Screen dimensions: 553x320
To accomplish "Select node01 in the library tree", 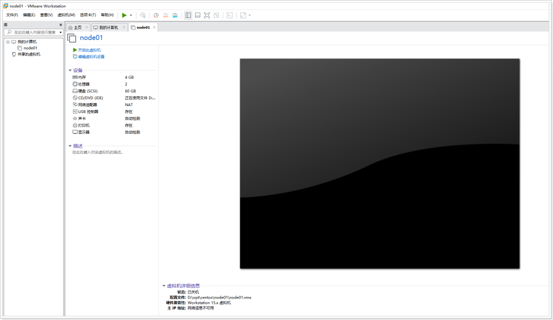I will (x=30, y=48).
